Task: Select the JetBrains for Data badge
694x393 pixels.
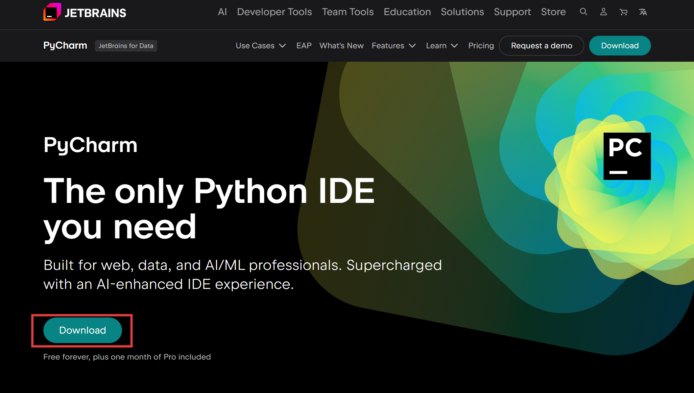Action: click(x=126, y=46)
